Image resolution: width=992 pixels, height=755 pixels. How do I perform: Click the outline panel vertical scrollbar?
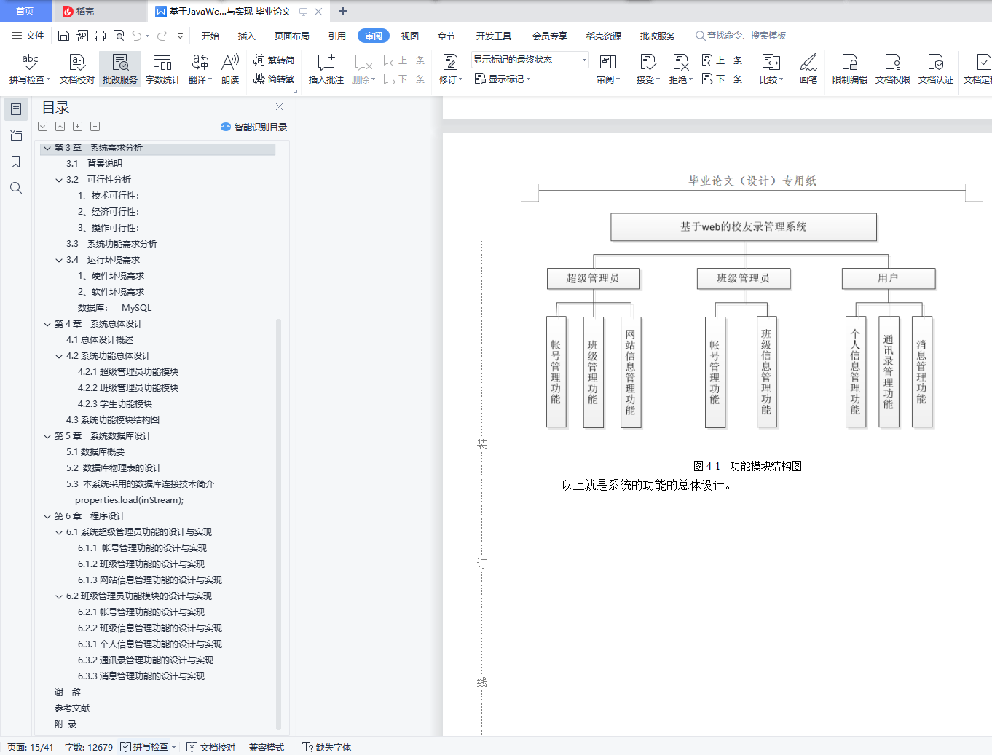278,524
